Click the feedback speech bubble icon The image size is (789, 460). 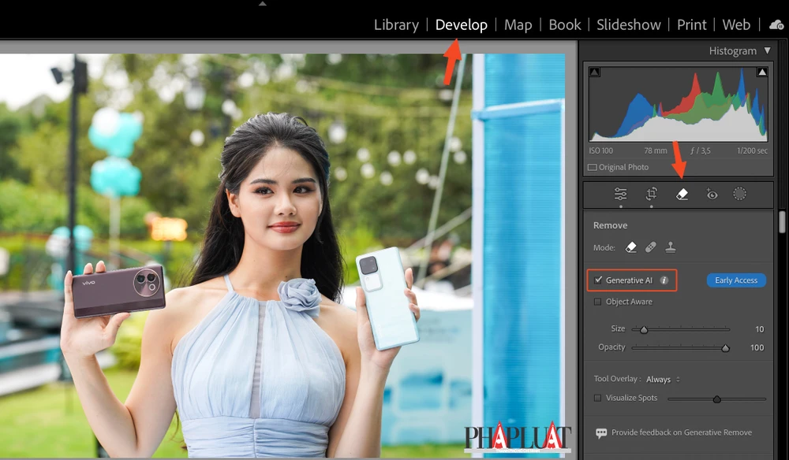(600, 432)
